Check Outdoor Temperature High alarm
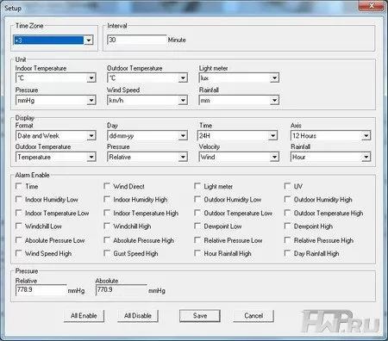The width and height of the screenshot is (388, 341). [287, 213]
